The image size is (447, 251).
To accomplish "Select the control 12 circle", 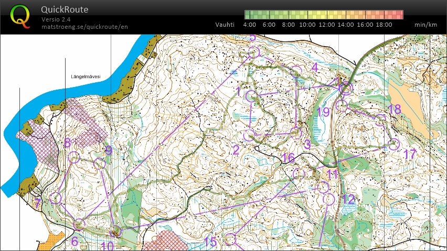I will pyautogui.click(x=329, y=199).
